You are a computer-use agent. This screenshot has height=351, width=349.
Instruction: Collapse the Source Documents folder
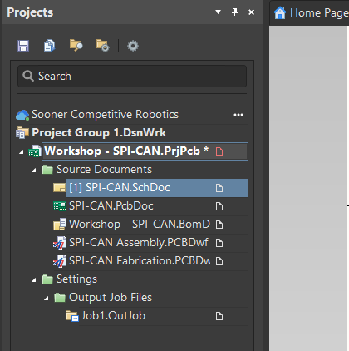[34, 171]
